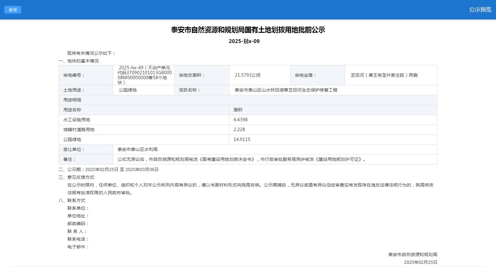This screenshot has width=496, height=278.
Task: Click the 土地用途 label cell
Action: pos(86,90)
